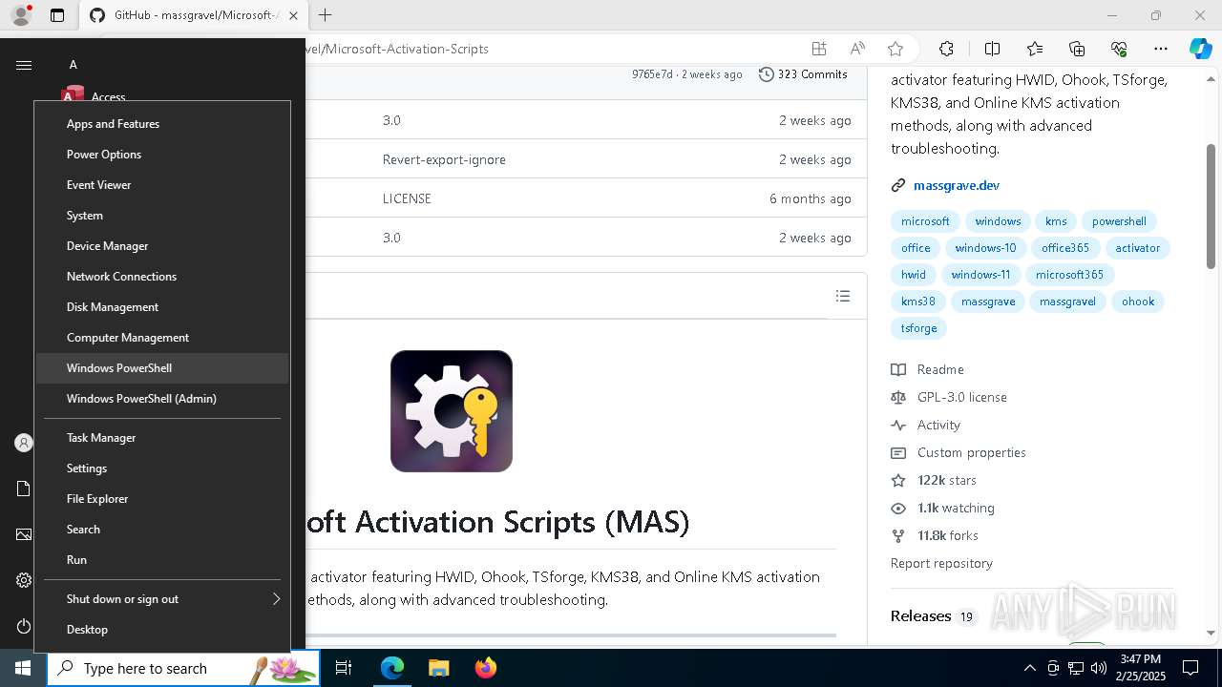The height and width of the screenshot is (687, 1222).
Task: Launch Firefox from taskbar
Action: [x=485, y=668]
